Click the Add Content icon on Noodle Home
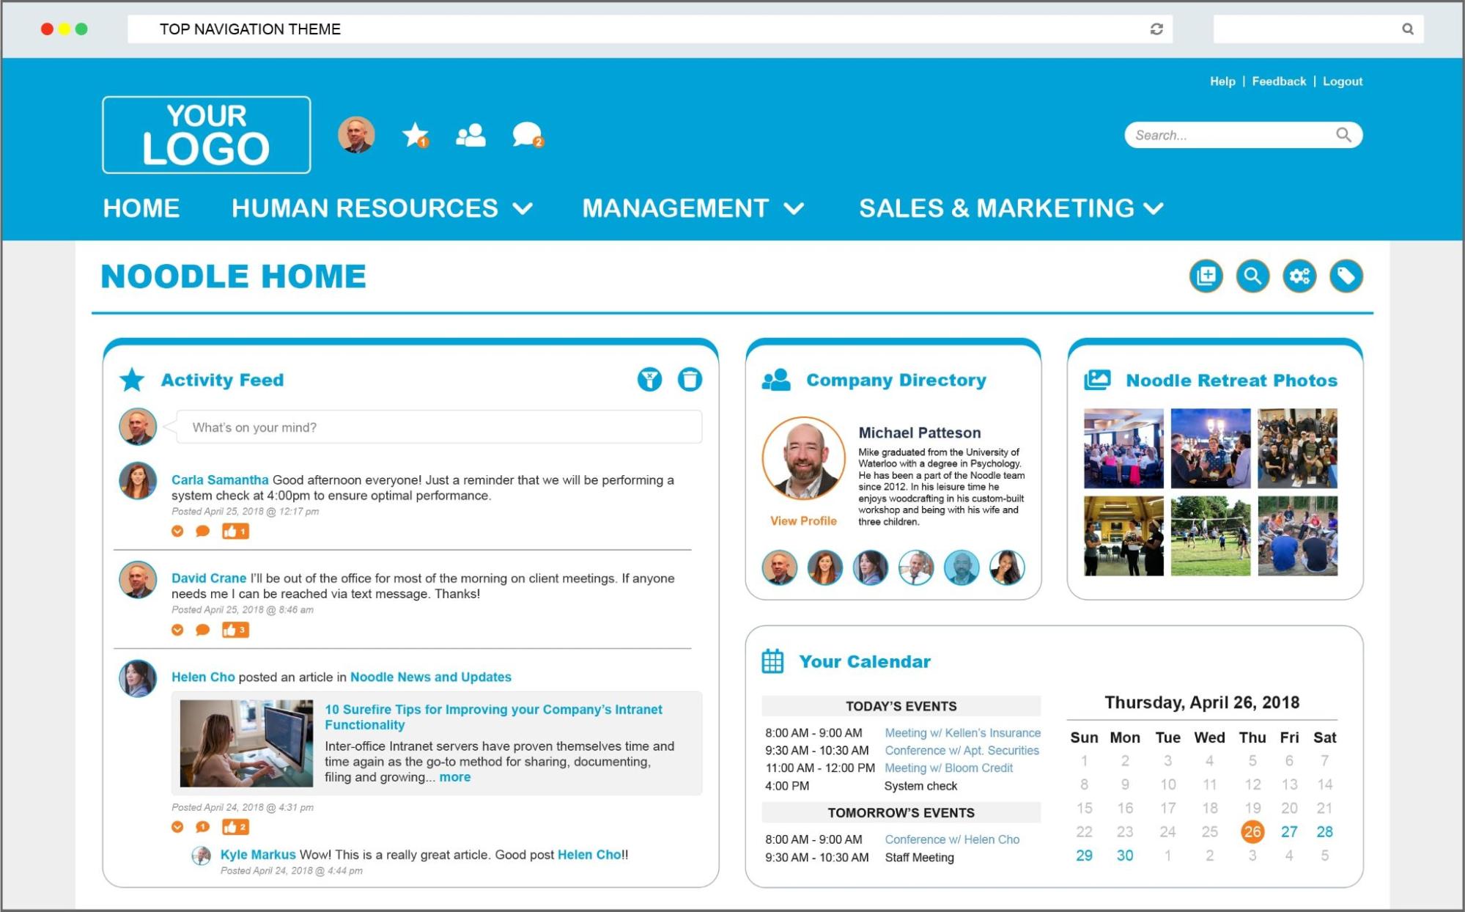Viewport: 1465px width, 912px height. (1206, 275)
